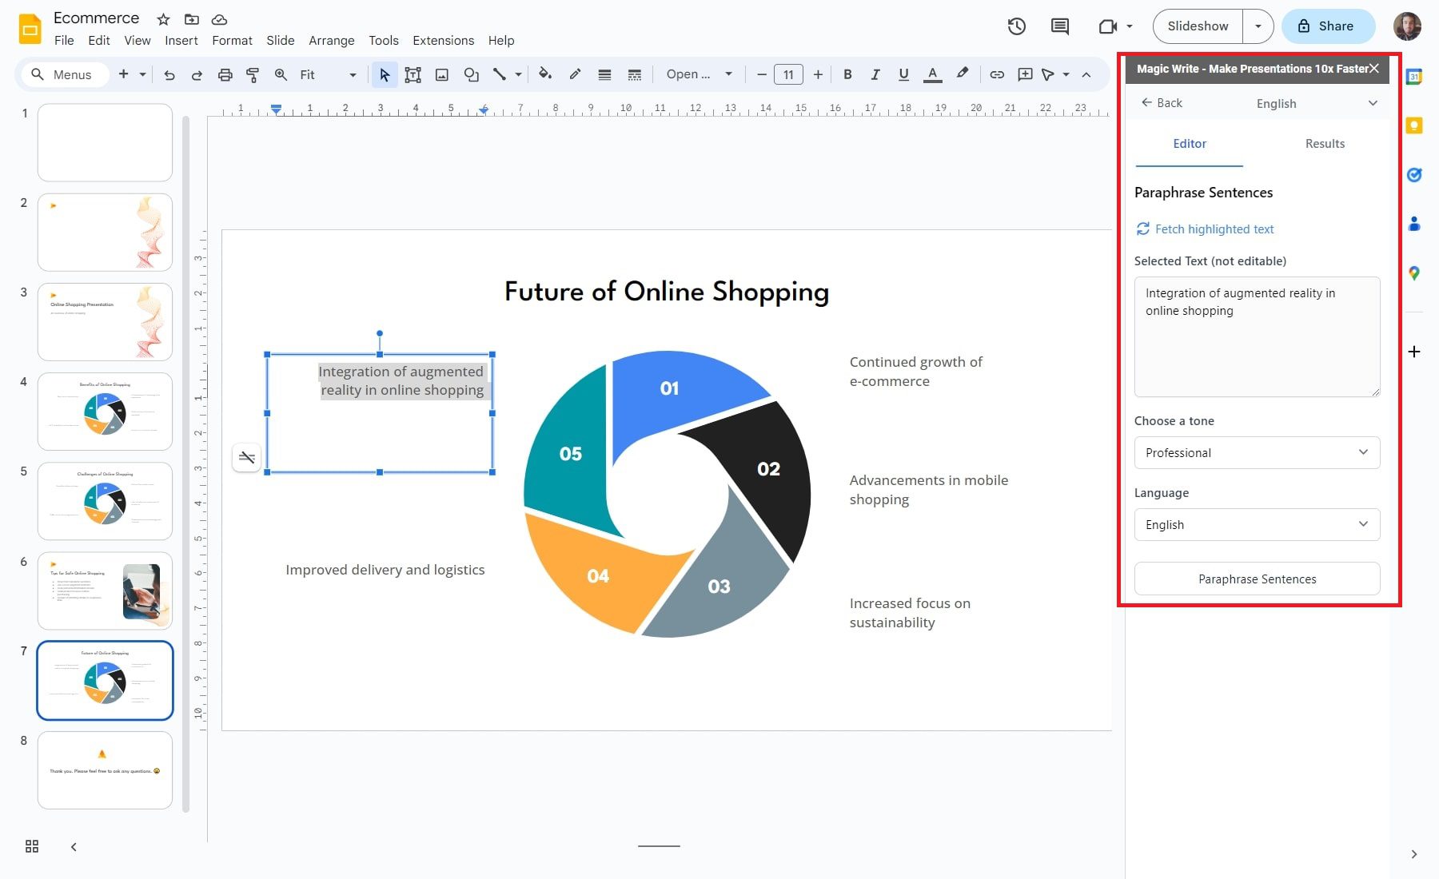1439x879 pixels.
Task: Click the Insert image icon
Action: [441, 74]
